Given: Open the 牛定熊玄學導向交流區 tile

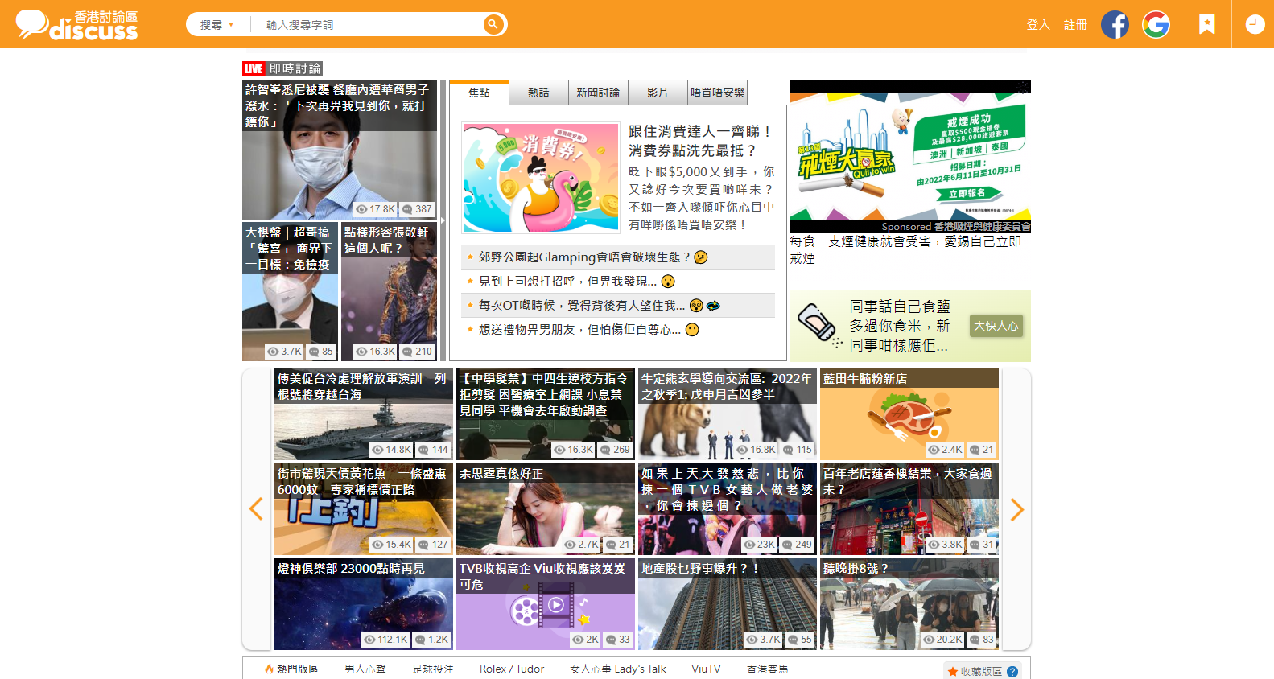Looking at the screenshot, I should pyautogui.click(x=728, y=414).
